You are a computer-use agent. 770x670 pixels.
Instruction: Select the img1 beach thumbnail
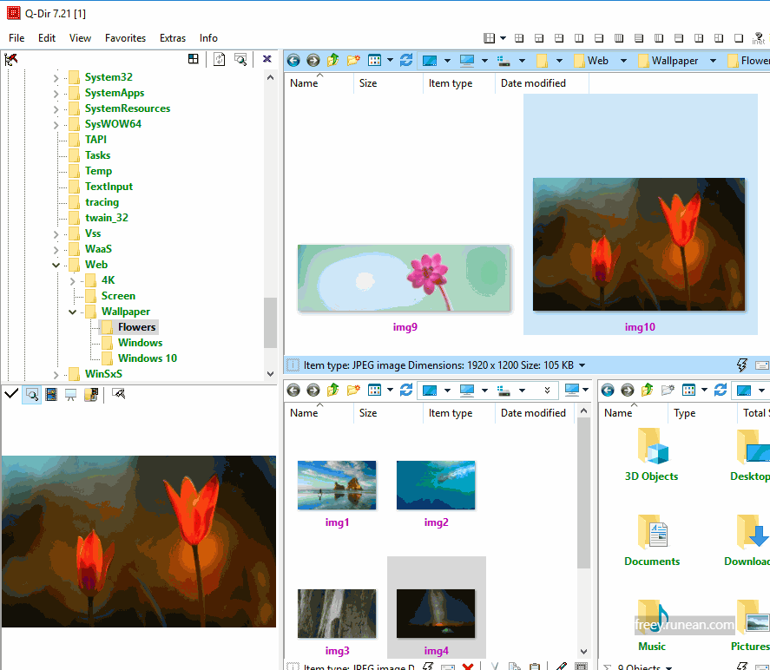[337, 485]
